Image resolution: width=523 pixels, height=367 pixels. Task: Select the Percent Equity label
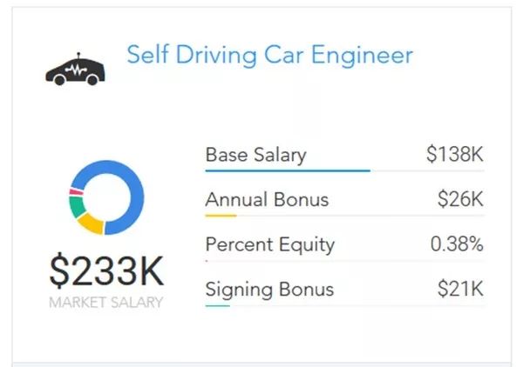coord(269,244)
